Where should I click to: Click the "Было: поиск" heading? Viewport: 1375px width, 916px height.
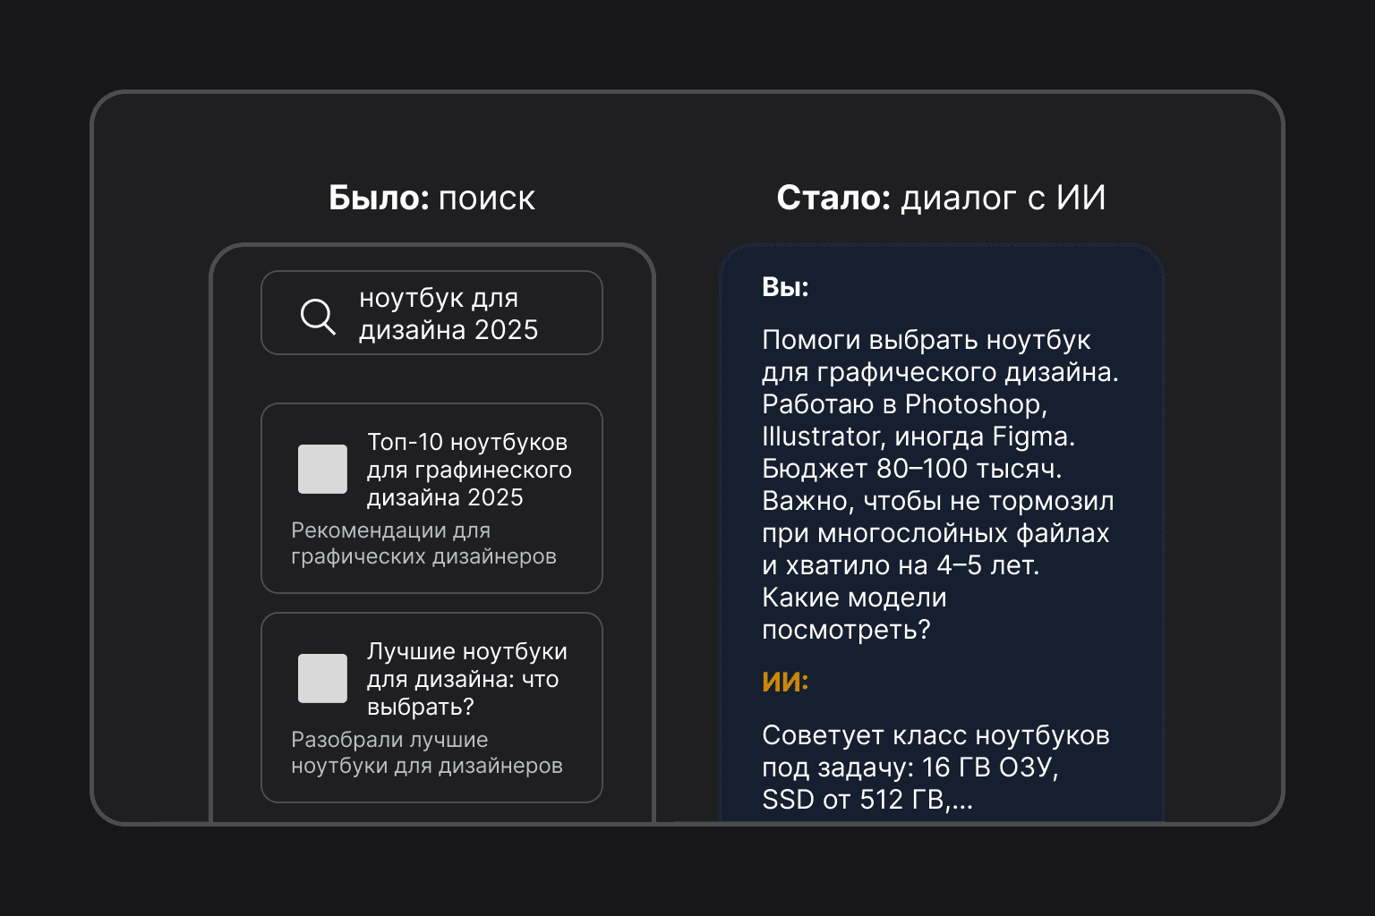pyautogui.click(x=431, y=198)
